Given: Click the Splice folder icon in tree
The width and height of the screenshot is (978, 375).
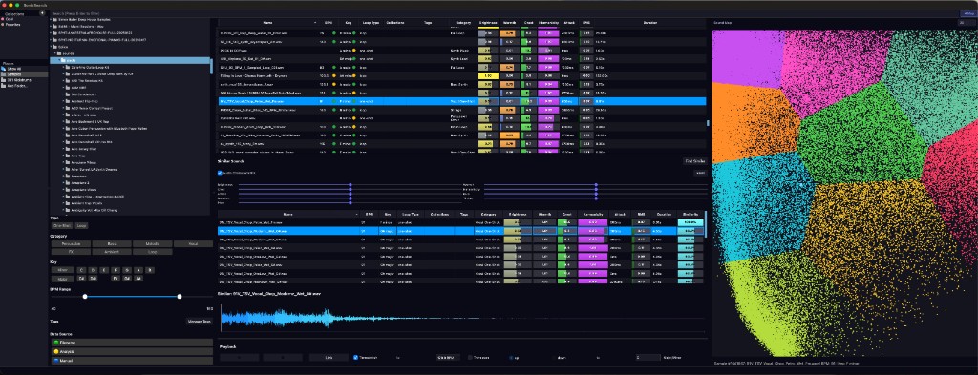Looking at the screenshot, I should tap(54, 46).
